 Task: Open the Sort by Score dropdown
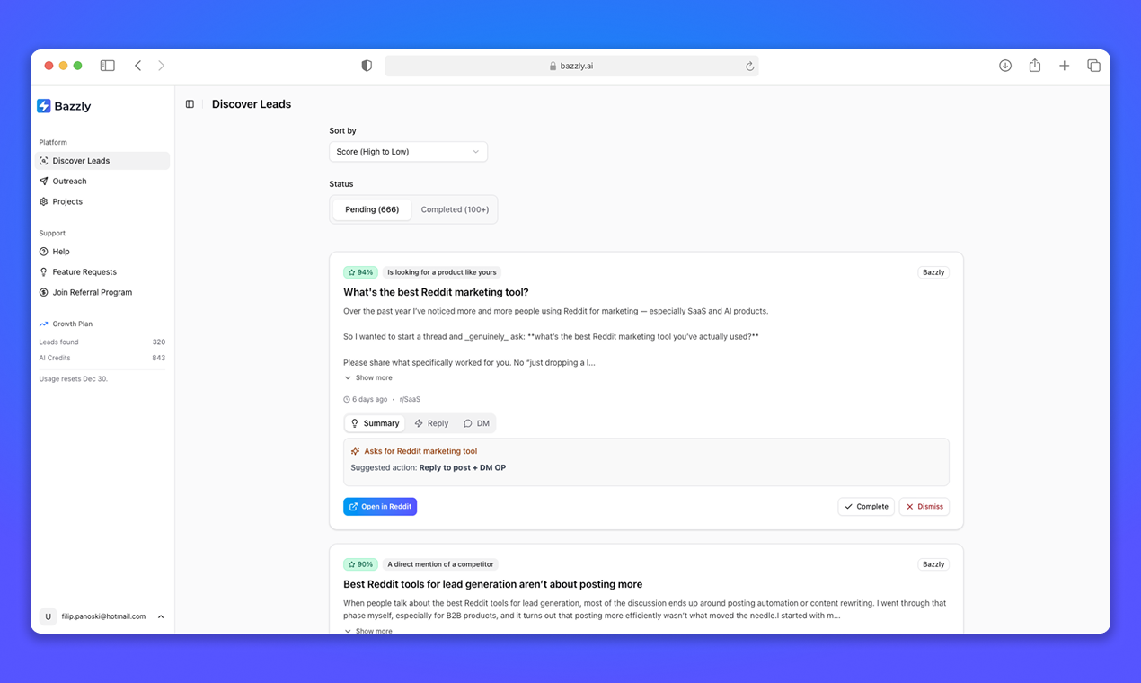pyautogui.click(x=408, y=152)
